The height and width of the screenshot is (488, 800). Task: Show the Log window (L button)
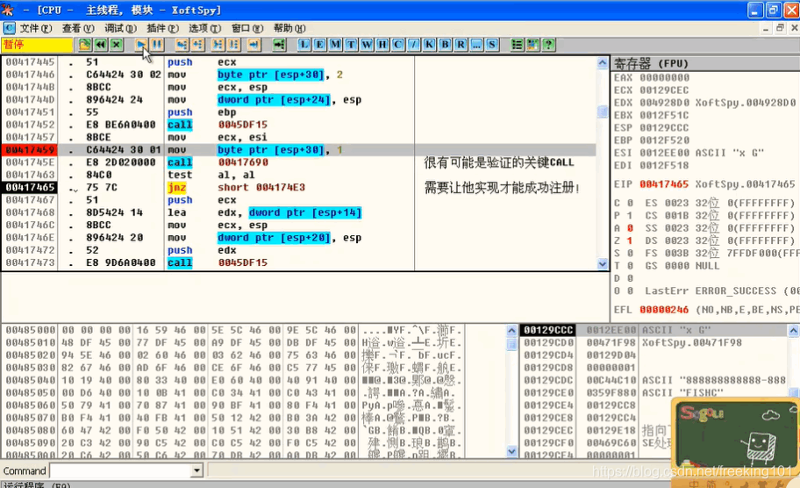tap(304, 45)
